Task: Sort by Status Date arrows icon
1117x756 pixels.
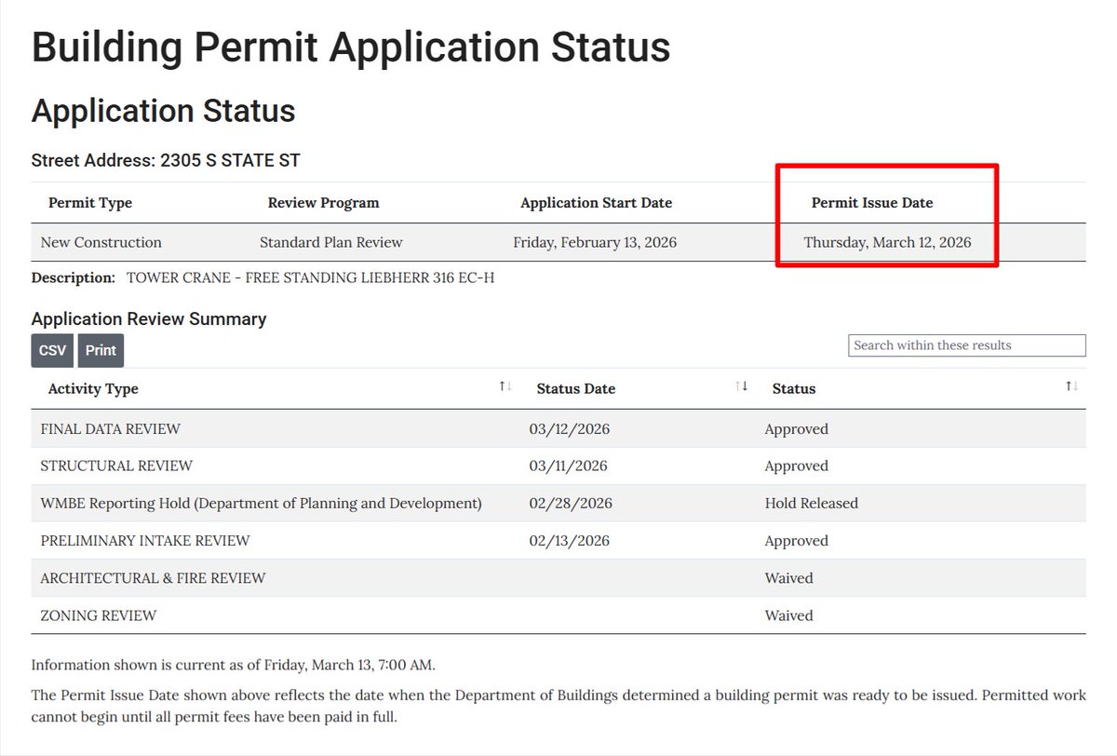Action: [x=742, y=386]
